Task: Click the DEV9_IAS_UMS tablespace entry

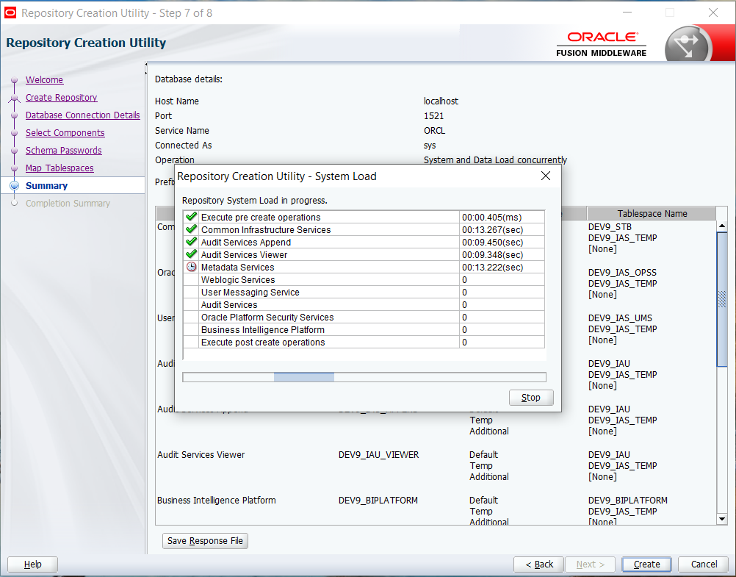Action: pyautogui.click(x=620, y=318)
